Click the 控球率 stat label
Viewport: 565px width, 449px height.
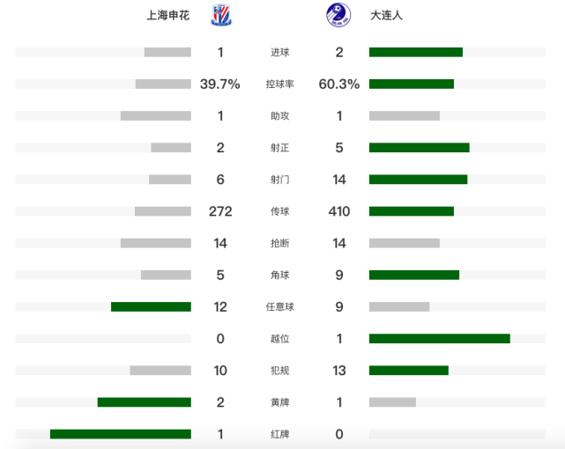pyautogui.click(x=280, y=84)
